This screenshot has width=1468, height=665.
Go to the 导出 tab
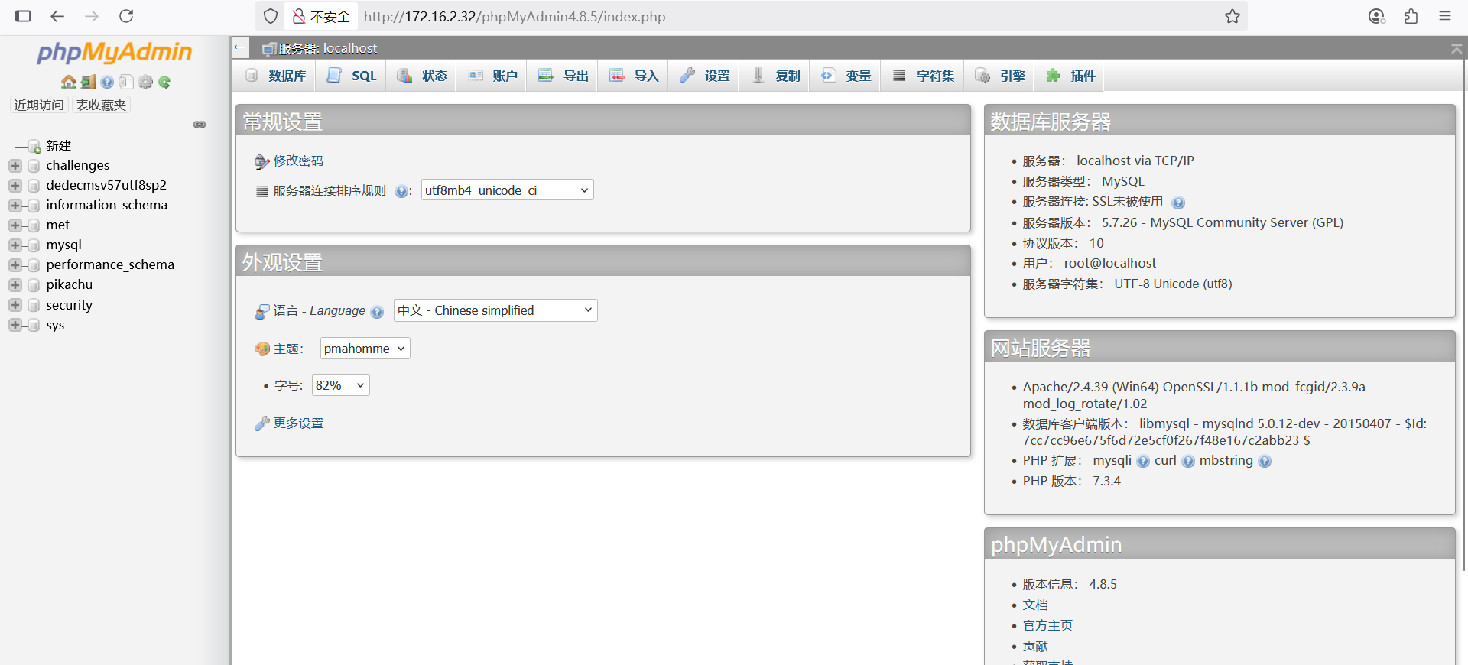[563, 76]
